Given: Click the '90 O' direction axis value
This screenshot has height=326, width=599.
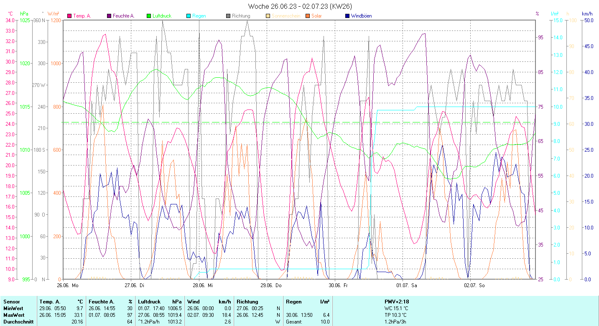Looking at the screenshot, I should (x=40, y=214).
